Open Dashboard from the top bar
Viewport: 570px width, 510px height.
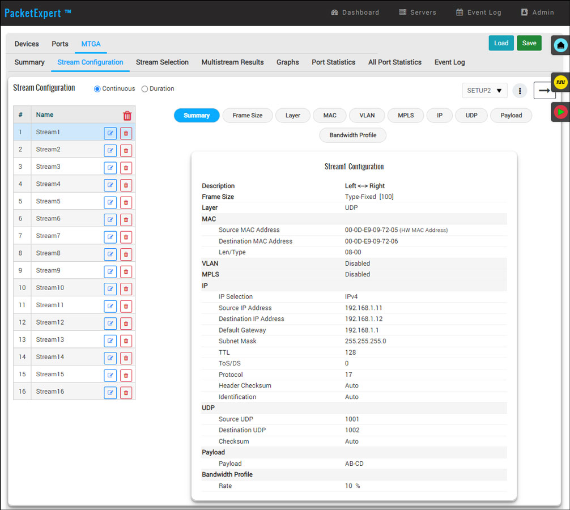pyautogui.click(x=355, y=12)
